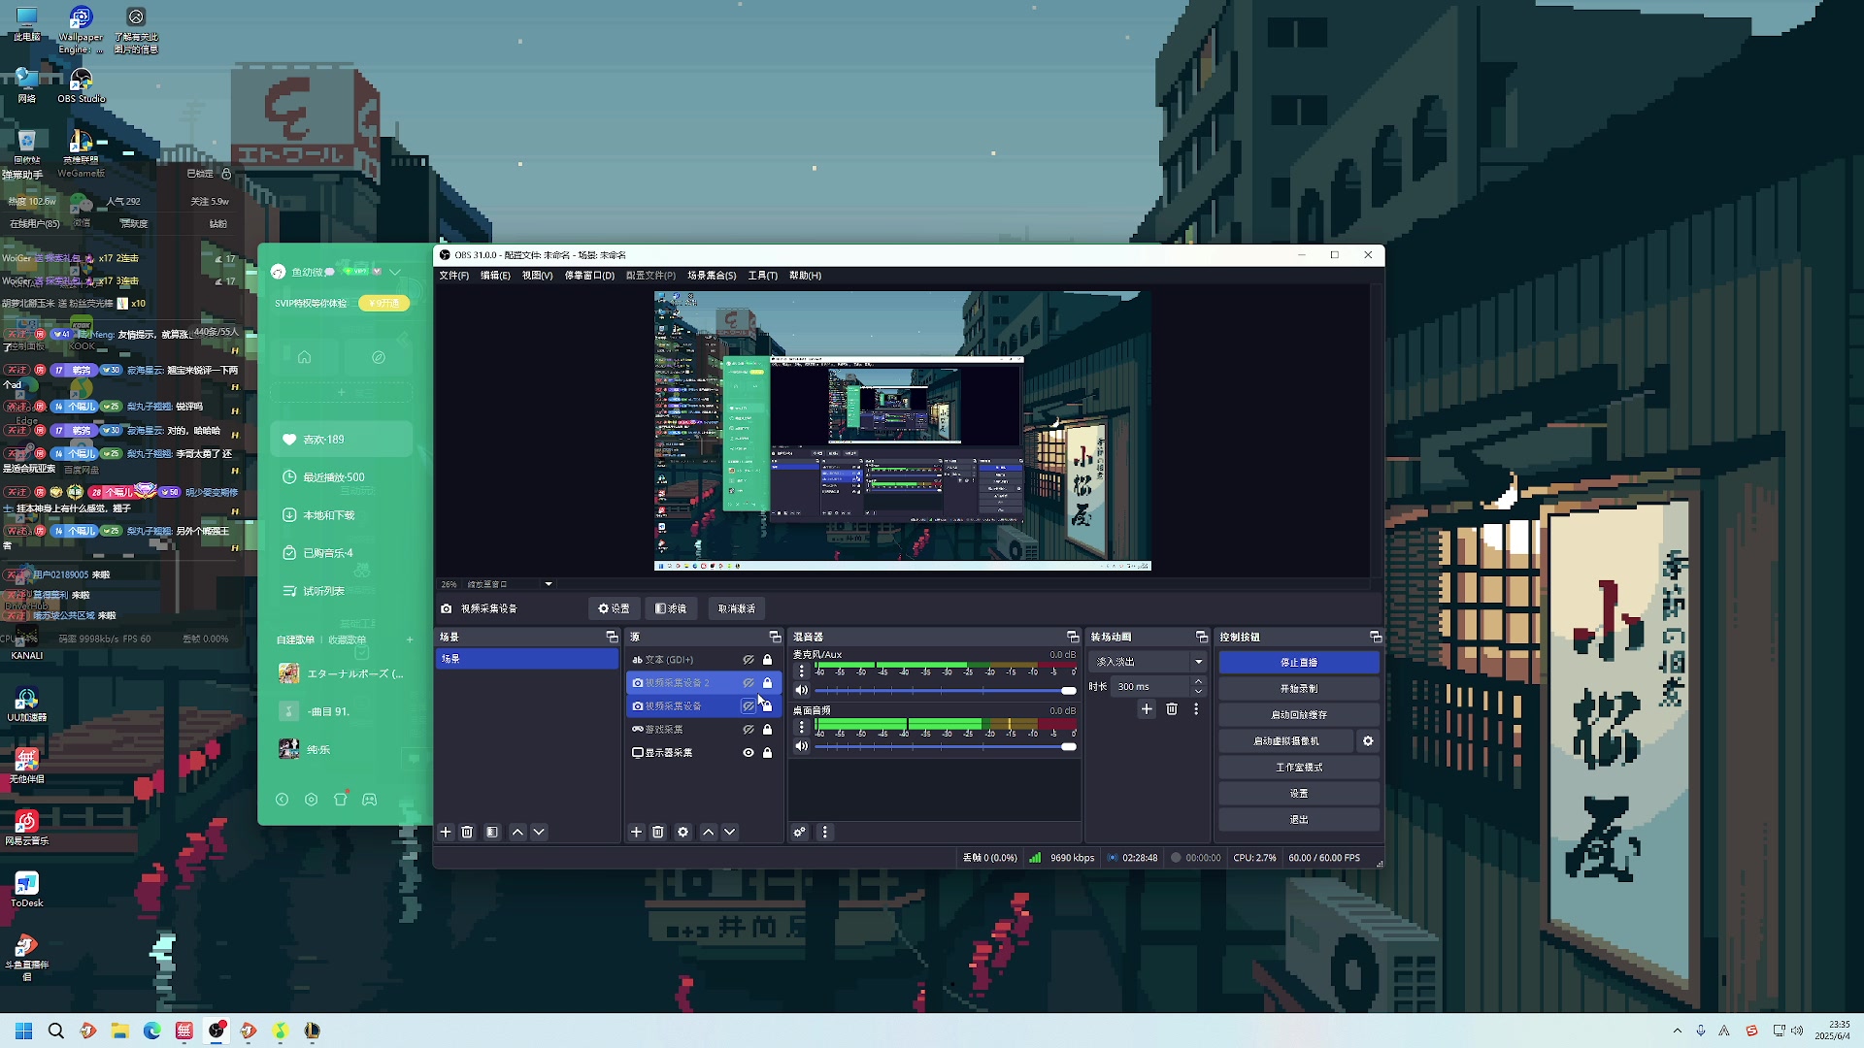1864x1048 pixels.
Task: Pop out the 混音器 dock panel
Action: coord(1072,637)
